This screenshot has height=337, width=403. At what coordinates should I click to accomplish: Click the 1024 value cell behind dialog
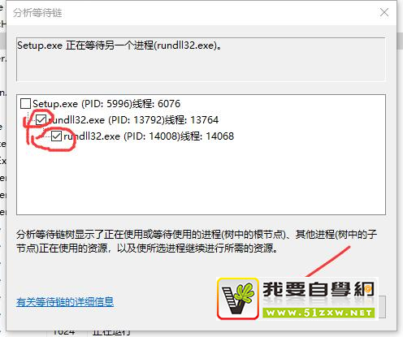click(64, 334)
